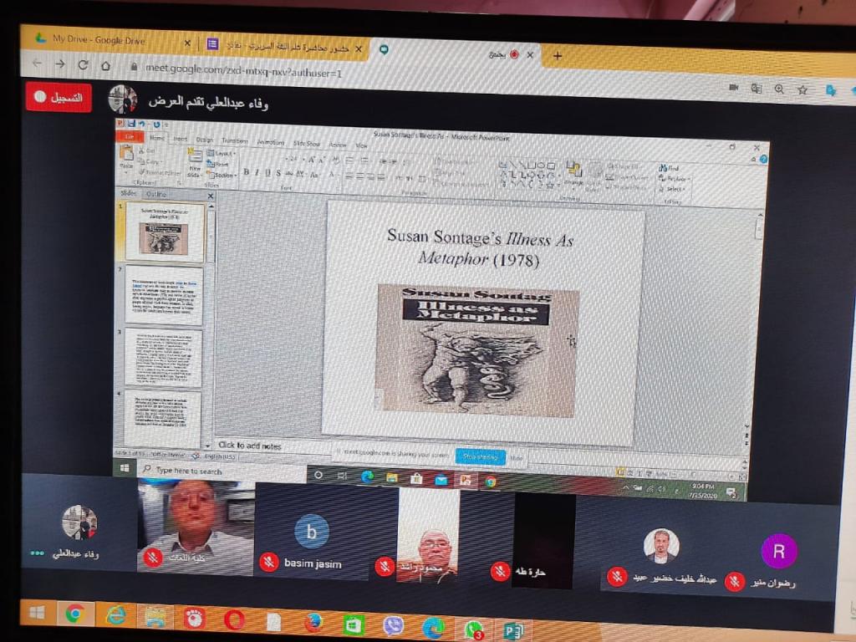Click the presenter's three-dot options indicator

(37, 553)
